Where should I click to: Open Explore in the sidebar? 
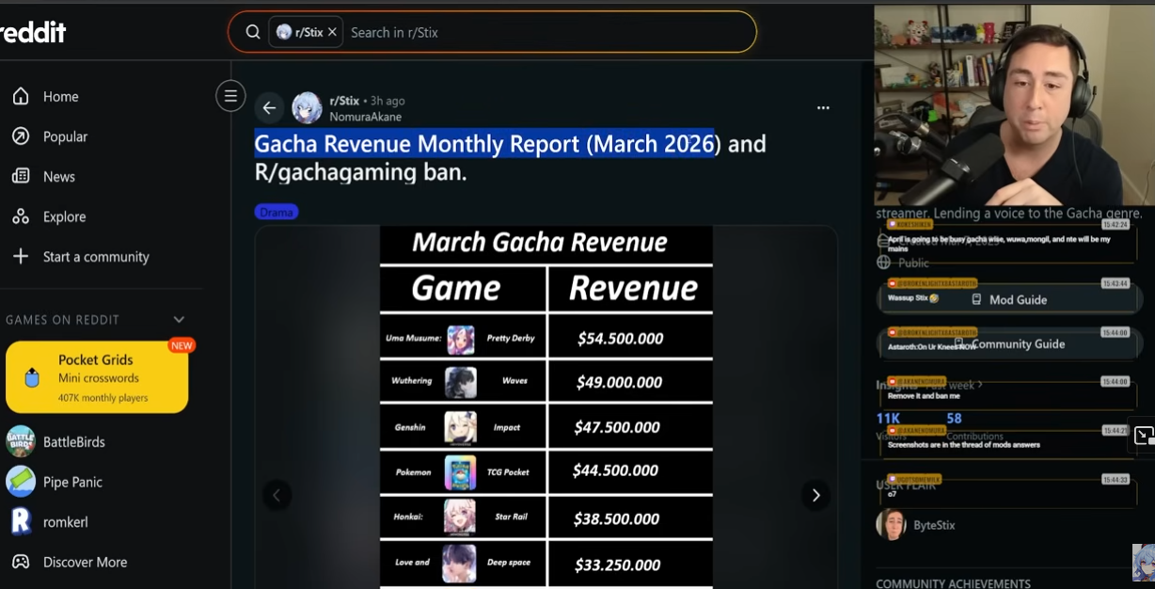pyautogui.click(x=64, y=216)
